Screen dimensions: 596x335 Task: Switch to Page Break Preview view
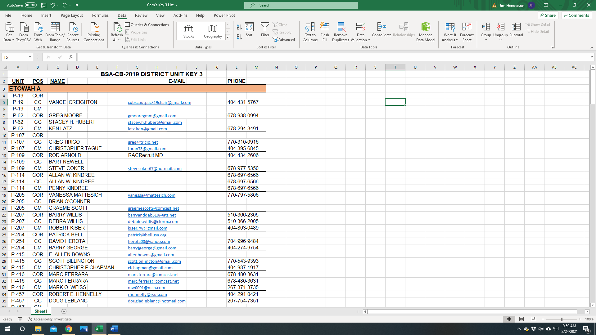534,319
